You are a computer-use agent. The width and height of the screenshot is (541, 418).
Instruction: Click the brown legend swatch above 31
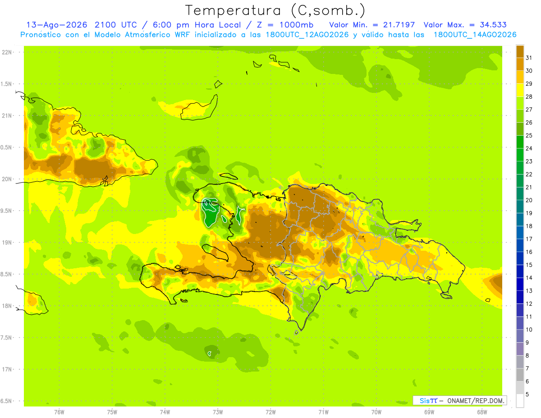(x=520, y=51)
